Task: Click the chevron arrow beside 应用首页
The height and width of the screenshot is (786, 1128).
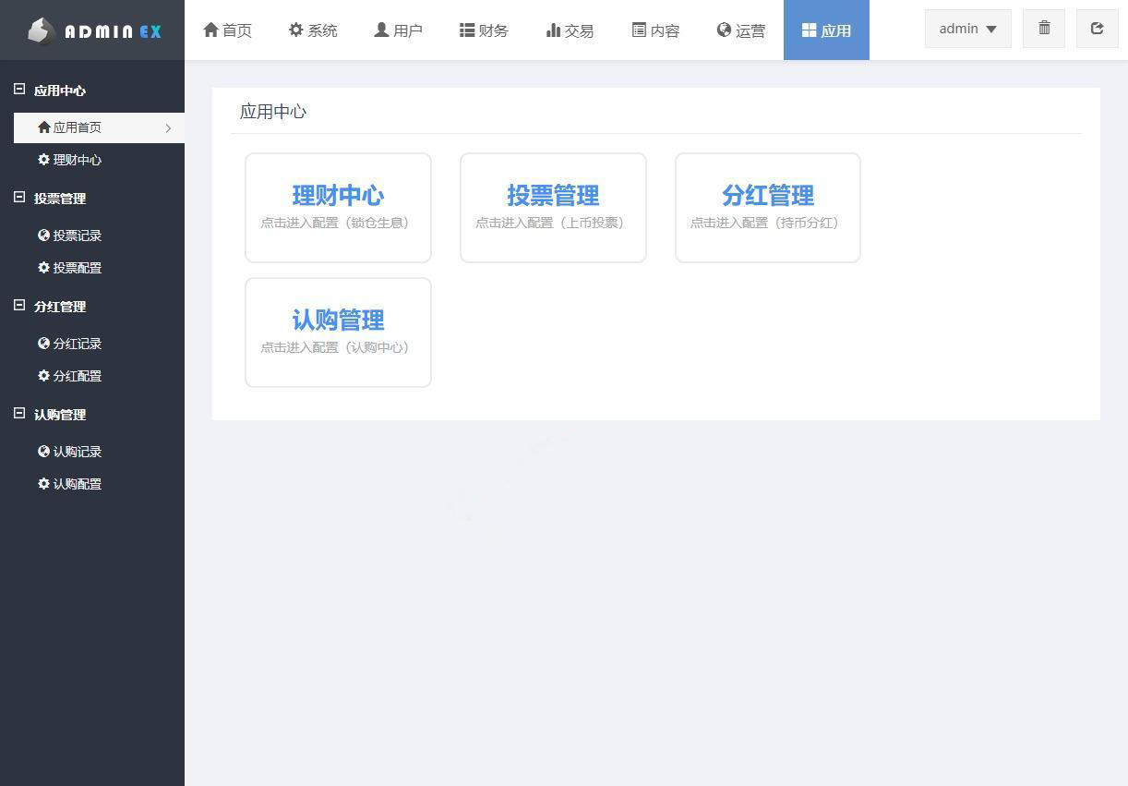Action: [168, 128]
